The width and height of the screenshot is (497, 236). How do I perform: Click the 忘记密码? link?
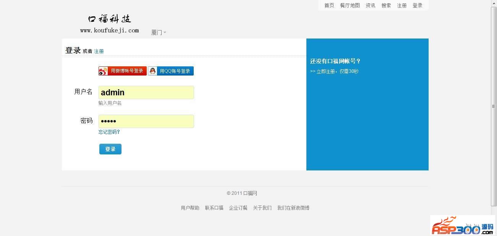[x=109, y=132]
